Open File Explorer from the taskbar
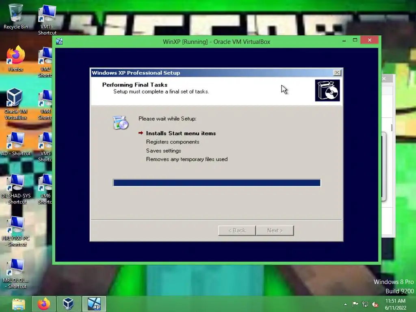The height and width of the screenshot is (312, 416). coord(19,304)
